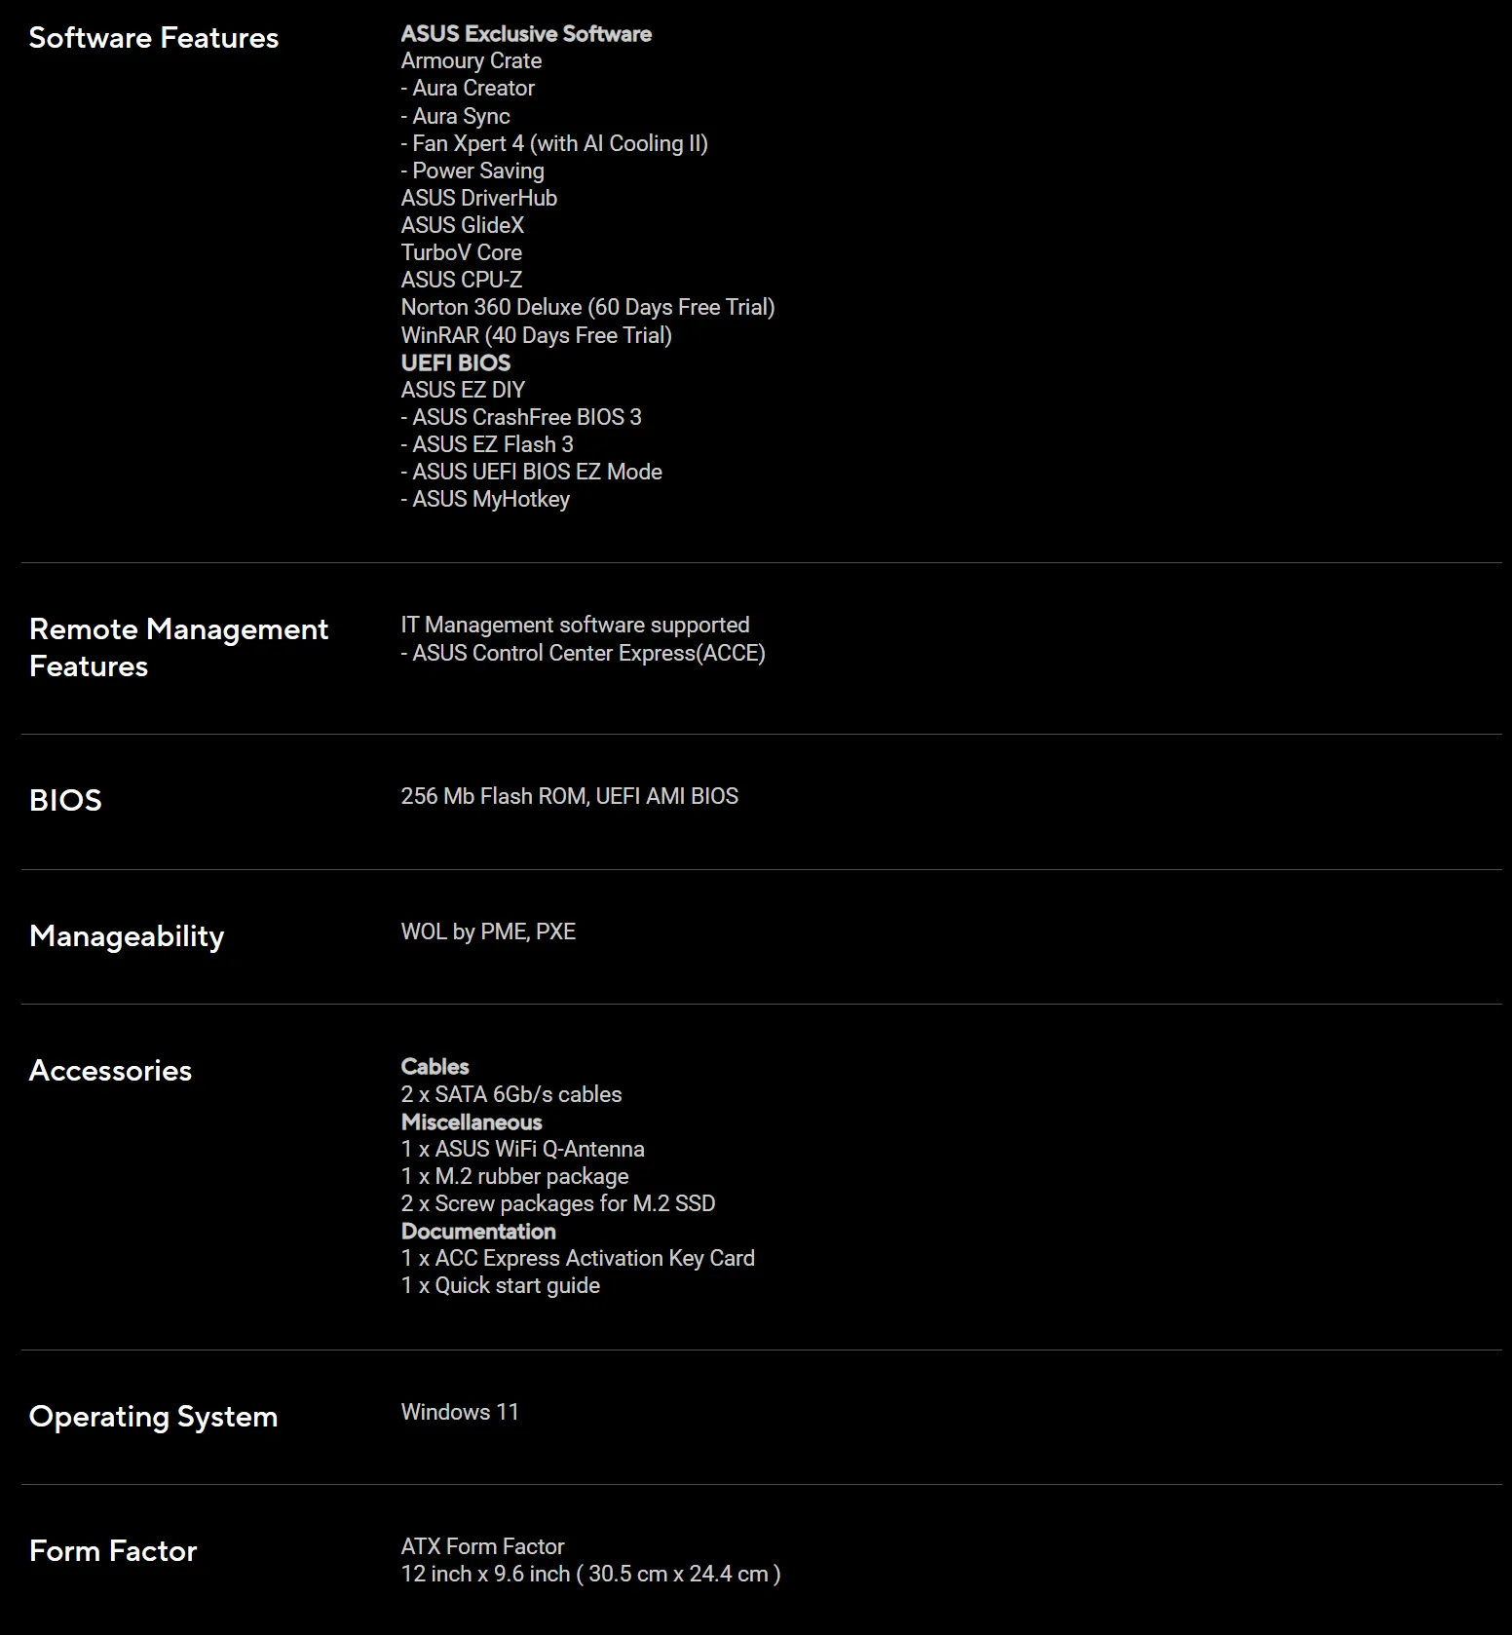Click the Windows 11 operating system text

(460, 1412)
